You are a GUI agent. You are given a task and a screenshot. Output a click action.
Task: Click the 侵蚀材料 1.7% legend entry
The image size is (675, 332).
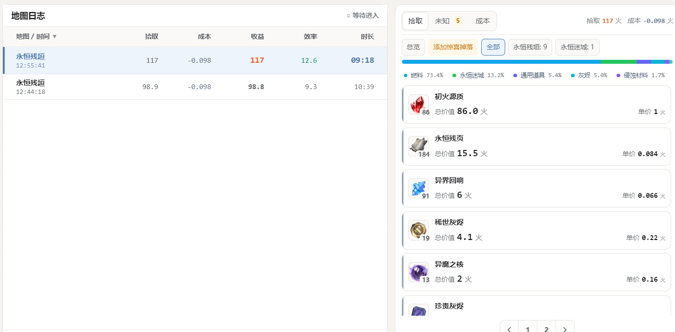(x=640, y=75)
